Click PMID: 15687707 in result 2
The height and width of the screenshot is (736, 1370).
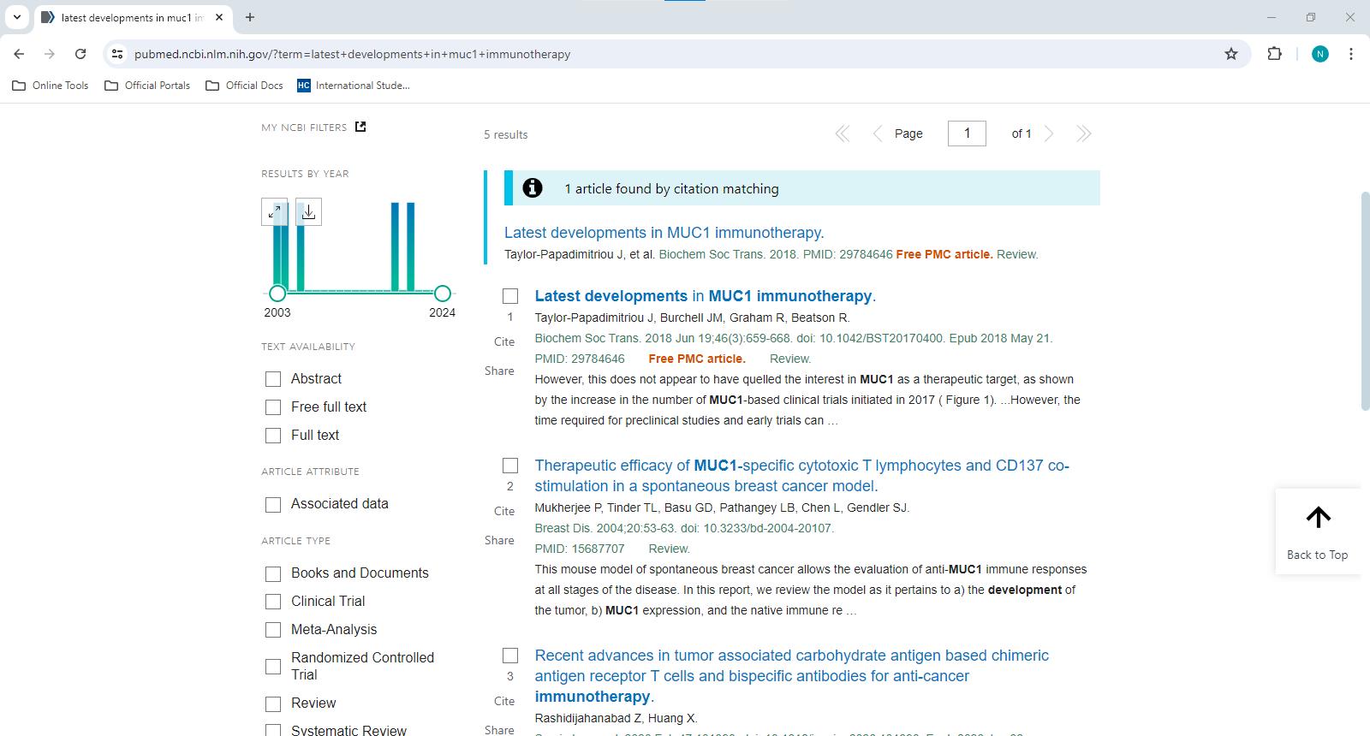pyautogui.click(x=580, y=549)
